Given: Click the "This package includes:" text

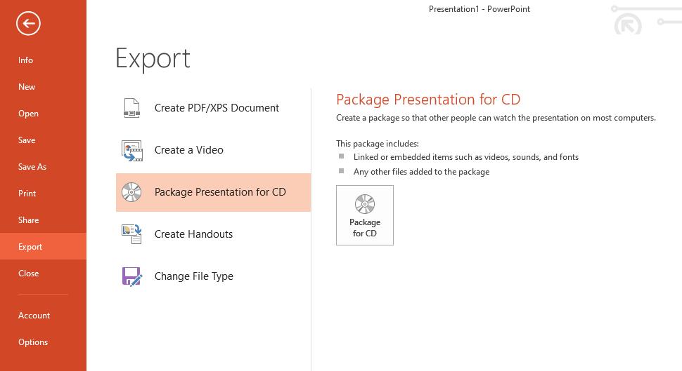Looking at the screenshot, I should (x=377, y=144).
